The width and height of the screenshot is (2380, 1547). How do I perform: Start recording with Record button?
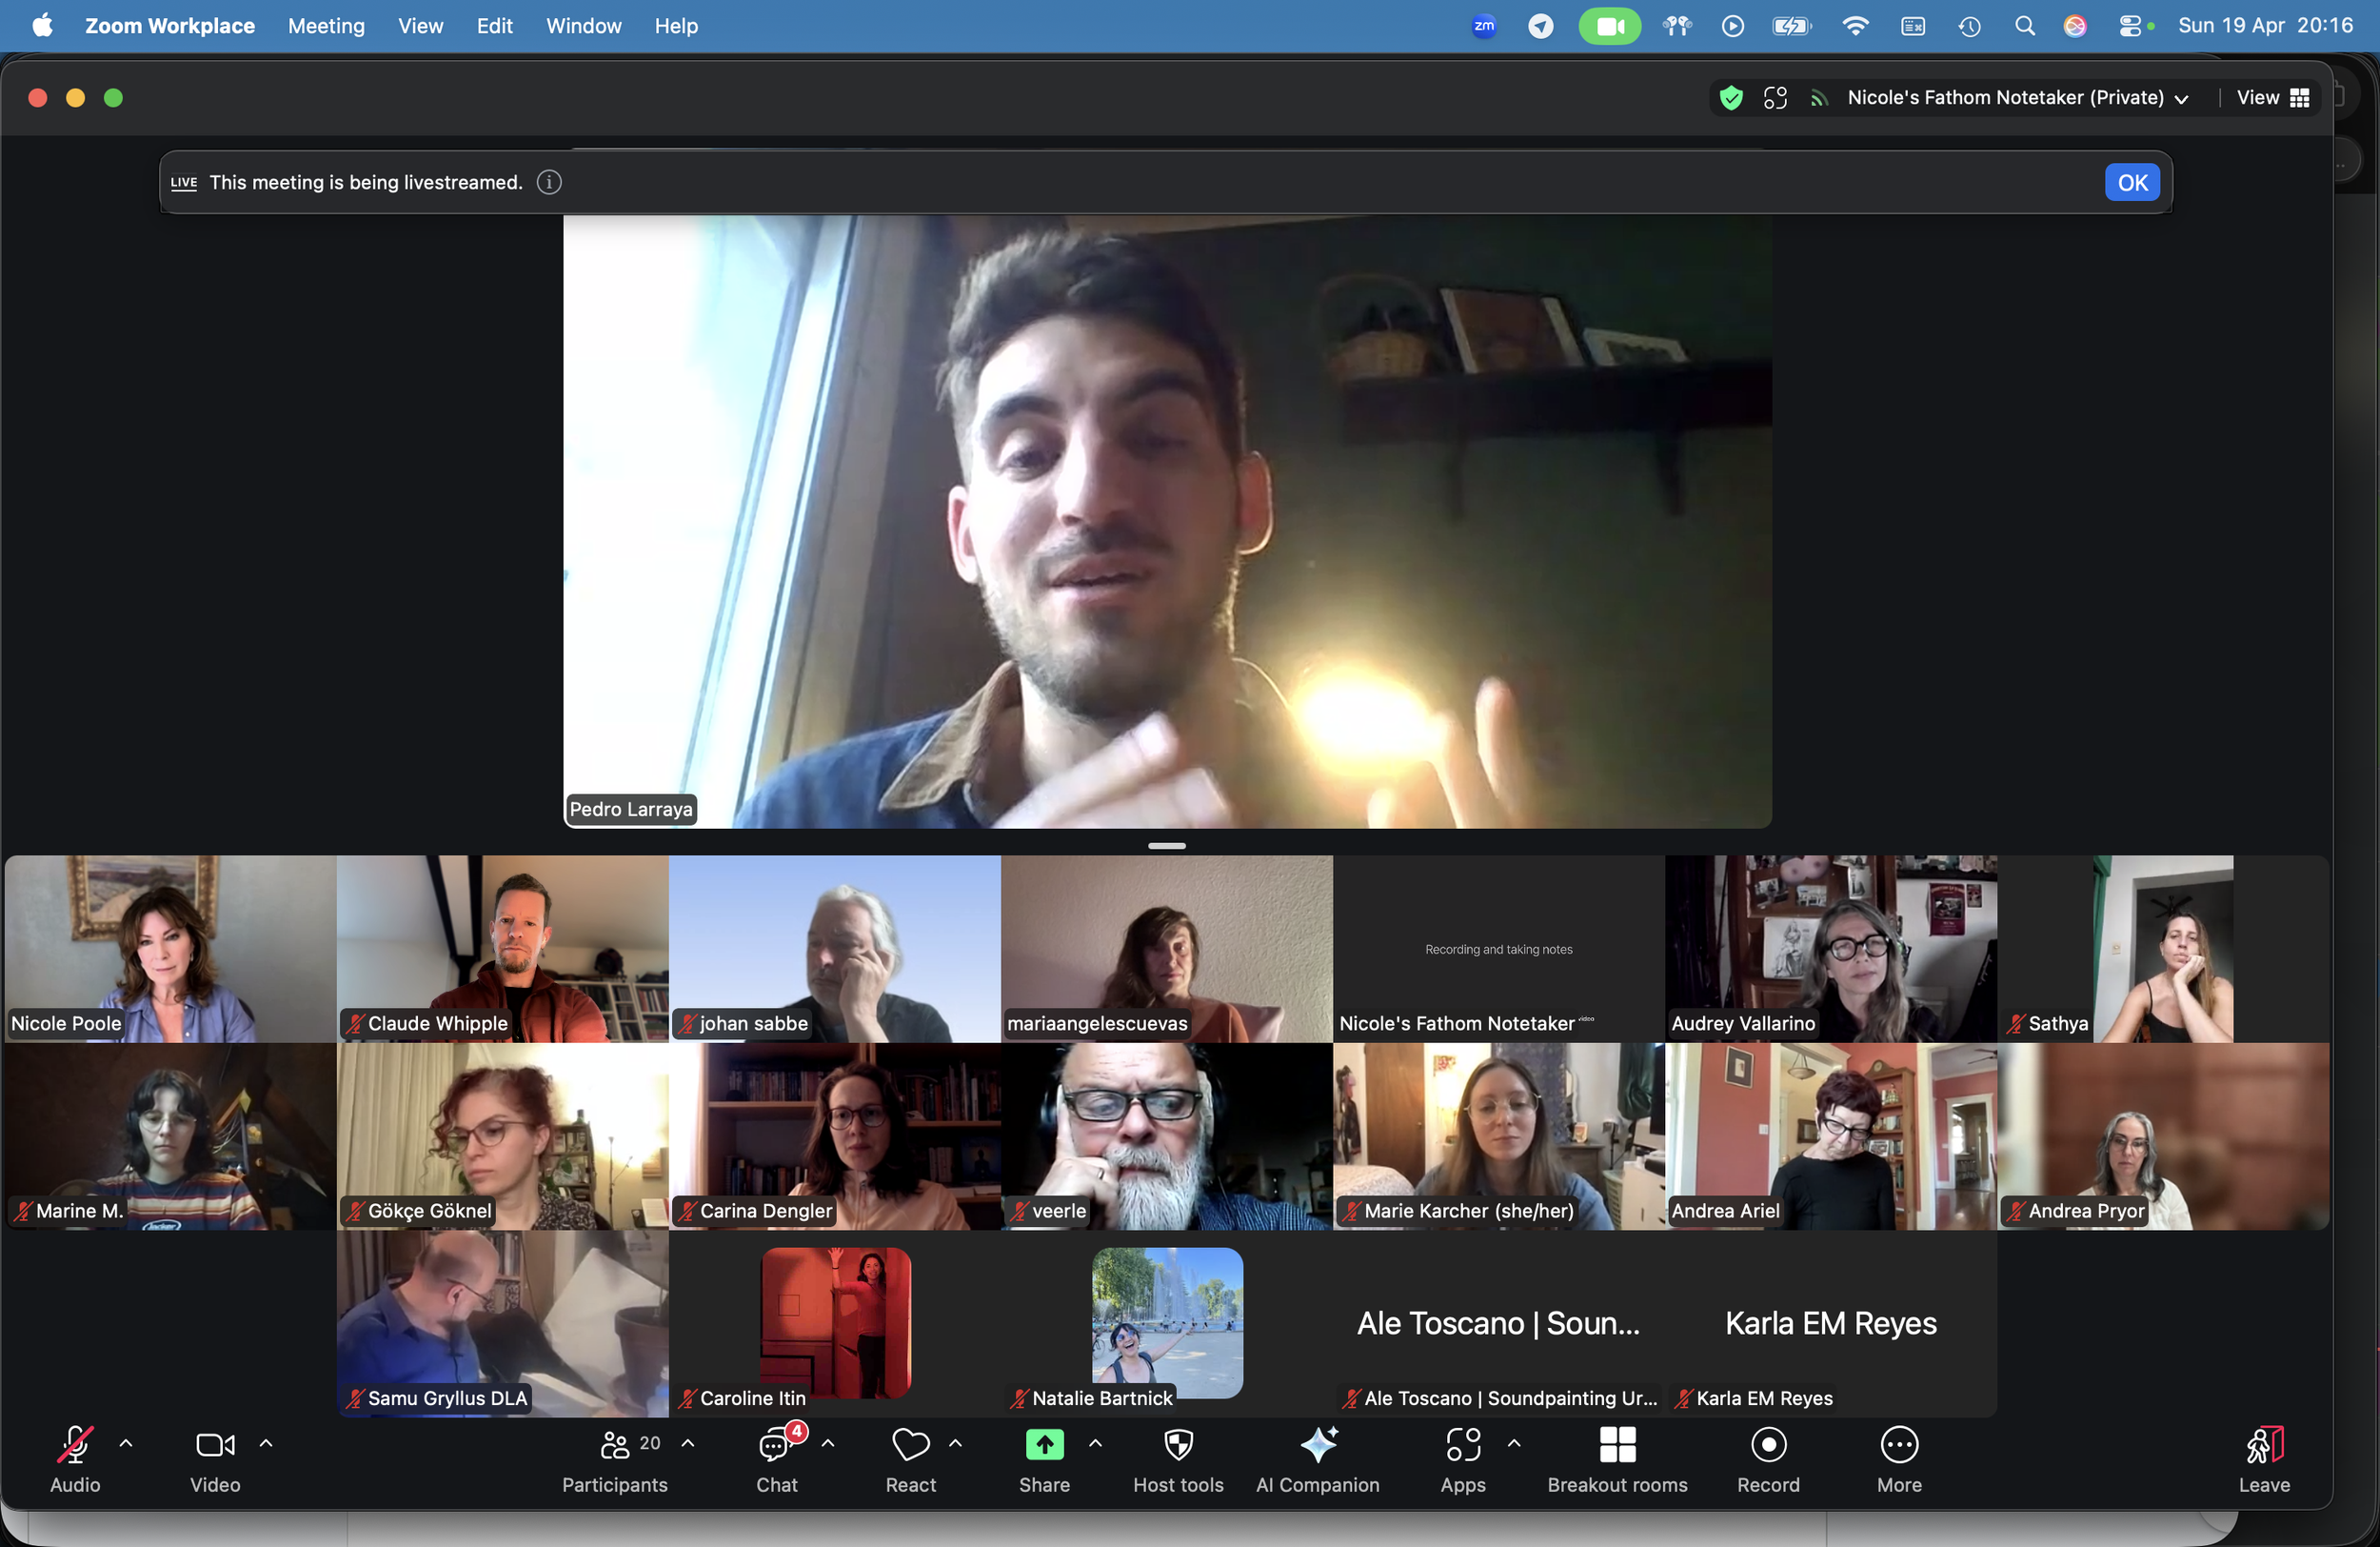point(1767,1445)
